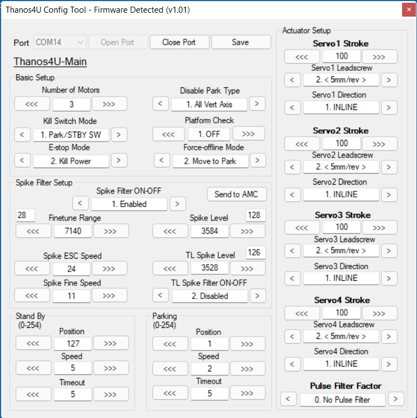Select next Servo1 Leadscrew option
This screenshot has height=418, width=417.
389,80
